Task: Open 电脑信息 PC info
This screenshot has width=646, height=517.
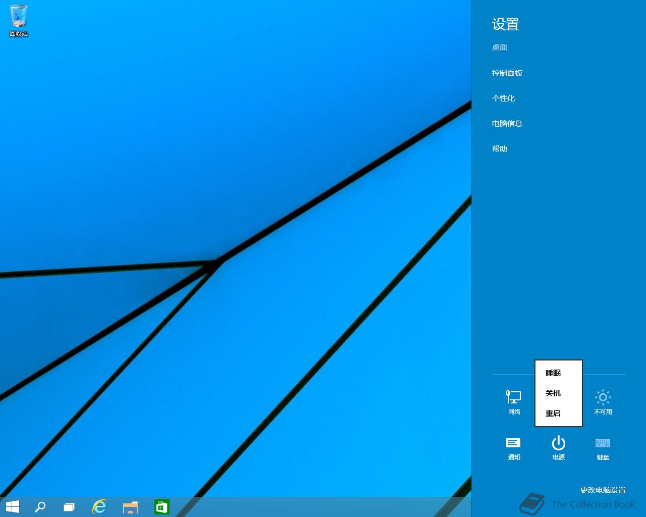Action: click(507, 124)
